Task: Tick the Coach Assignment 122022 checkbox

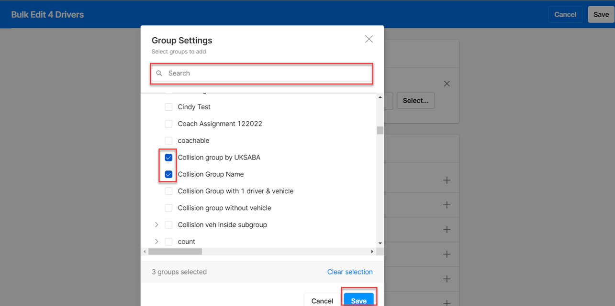Action: 168,124
